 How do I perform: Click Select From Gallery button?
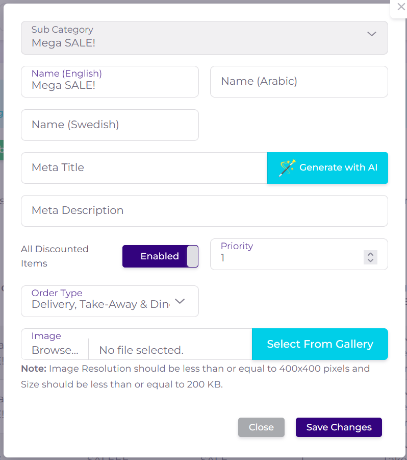320,344
